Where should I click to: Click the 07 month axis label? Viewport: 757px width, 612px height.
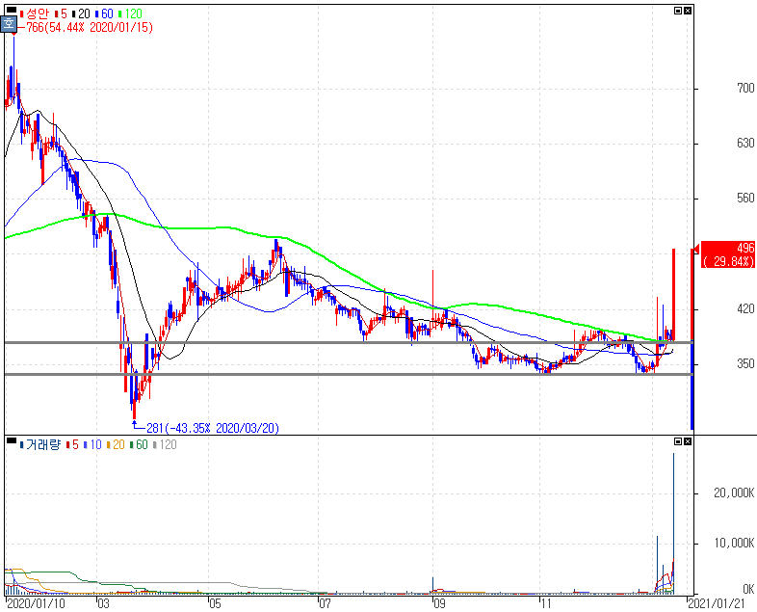(x=325, y=603)
